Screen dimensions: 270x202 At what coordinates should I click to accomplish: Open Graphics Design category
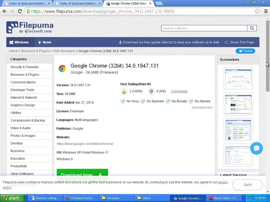tap(29, 105)
